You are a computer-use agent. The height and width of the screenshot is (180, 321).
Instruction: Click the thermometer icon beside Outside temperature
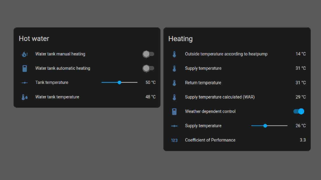click(x=174, y=54)
